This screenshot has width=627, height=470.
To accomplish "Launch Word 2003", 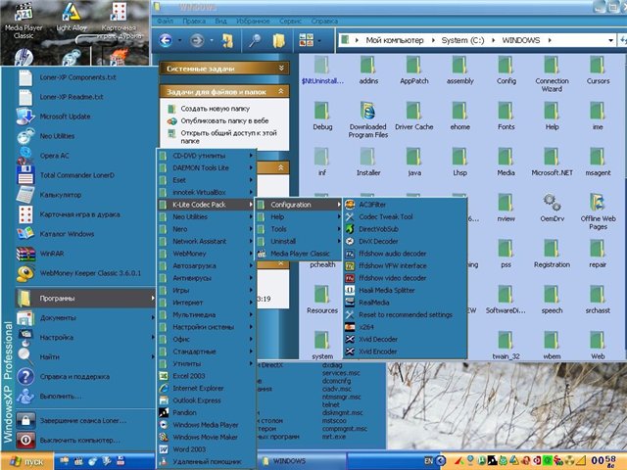I will [206, 449].
